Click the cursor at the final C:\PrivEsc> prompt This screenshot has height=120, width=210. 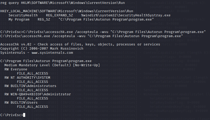[x=24, y=115]
